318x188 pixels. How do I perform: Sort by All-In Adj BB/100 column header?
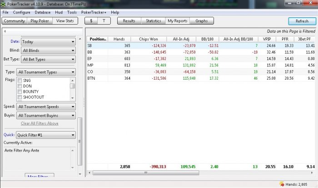coord(238,39)
